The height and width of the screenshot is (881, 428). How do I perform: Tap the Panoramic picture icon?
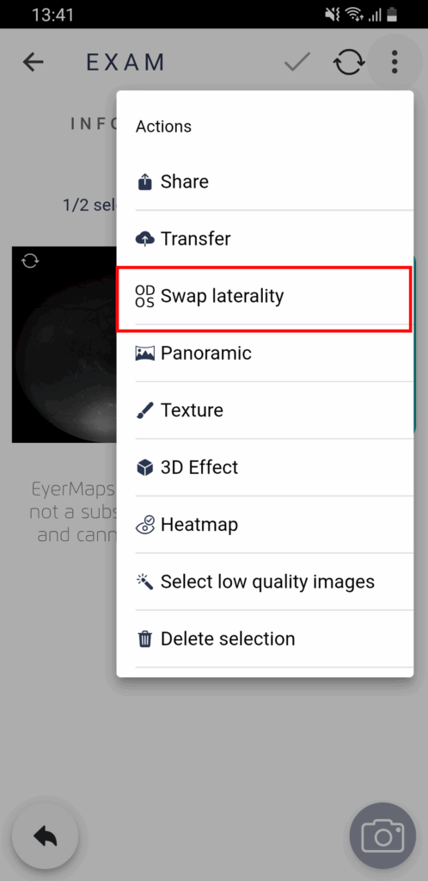(x=144, y=354)
